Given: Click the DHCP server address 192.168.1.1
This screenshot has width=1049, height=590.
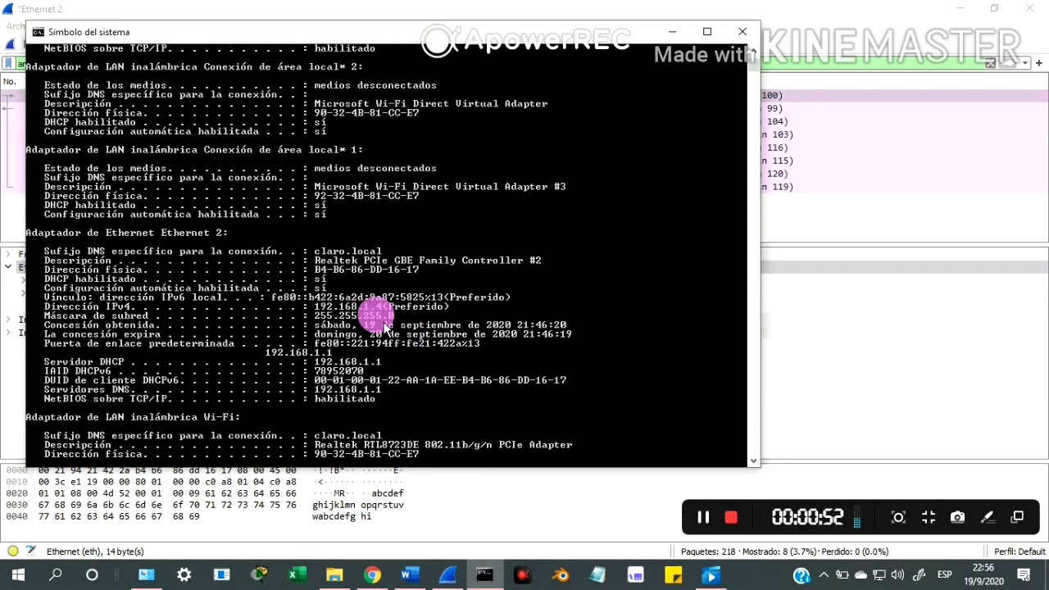Looking at the screenshot, I should pyautogui.click(x=347, y=362).
